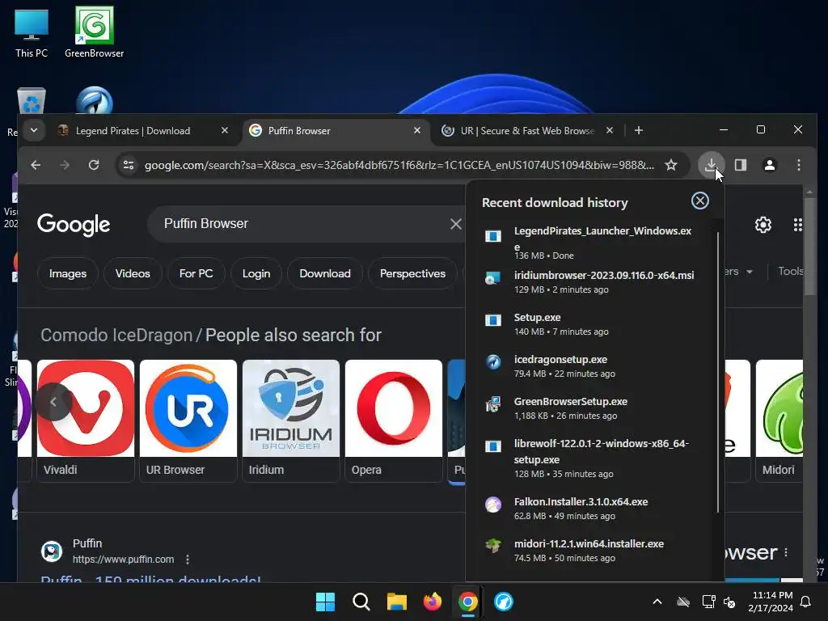This screenshot has height=621, width=828.
Task: Switch to UR Secure & Fast Web Browser tab
Action: tap(527, 130)
